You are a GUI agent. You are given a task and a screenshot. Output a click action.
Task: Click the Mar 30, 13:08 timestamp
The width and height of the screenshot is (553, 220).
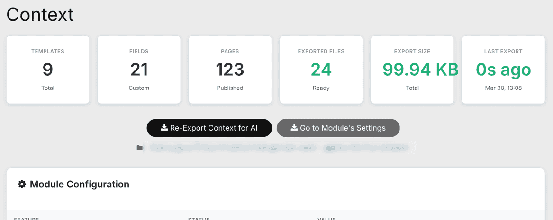pos(503,88)
